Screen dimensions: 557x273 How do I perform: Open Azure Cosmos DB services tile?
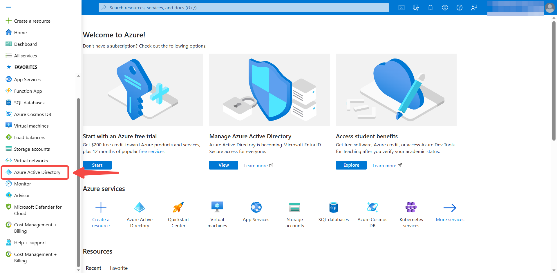[372, 215]
